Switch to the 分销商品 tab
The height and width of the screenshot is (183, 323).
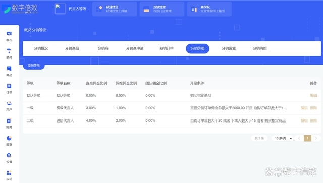pos(72,48)
